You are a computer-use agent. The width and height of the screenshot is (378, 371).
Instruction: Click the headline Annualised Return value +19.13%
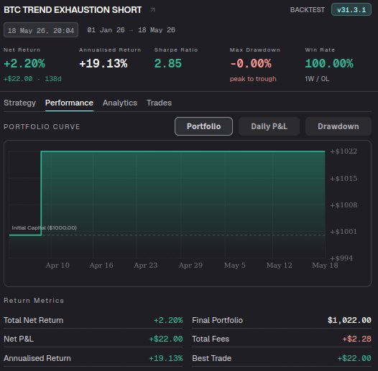click(103, 64)
